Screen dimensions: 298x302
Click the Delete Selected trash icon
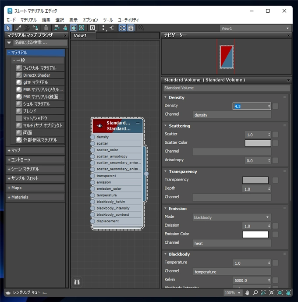tap(46, 28)
